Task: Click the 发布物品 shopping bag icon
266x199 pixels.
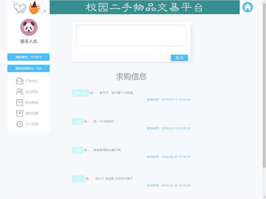Action: coord(20,103)
